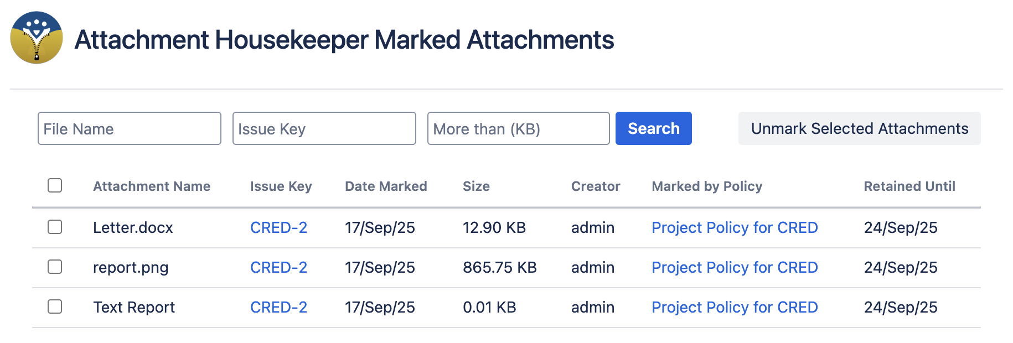Image resolution: width=1013 pixels, height=343 pixels.
Task: Open Project Policy for CRED on Text Report row
Action: [735, 307]
